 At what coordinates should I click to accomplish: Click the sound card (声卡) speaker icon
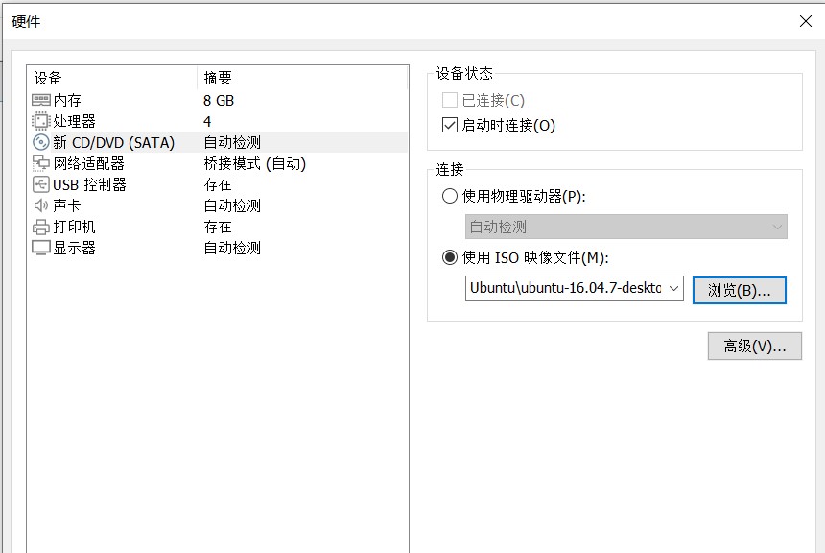pyautogui.click(x=40, y=206)
